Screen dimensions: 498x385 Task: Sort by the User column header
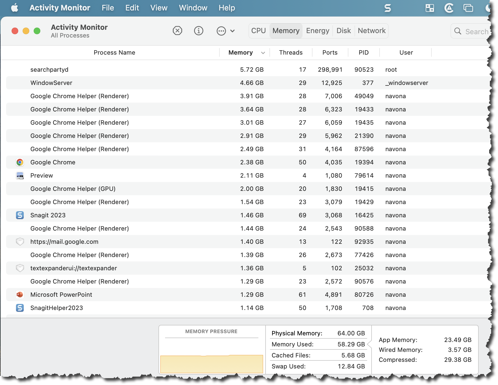pyautogui.click(x=406, y=53)
